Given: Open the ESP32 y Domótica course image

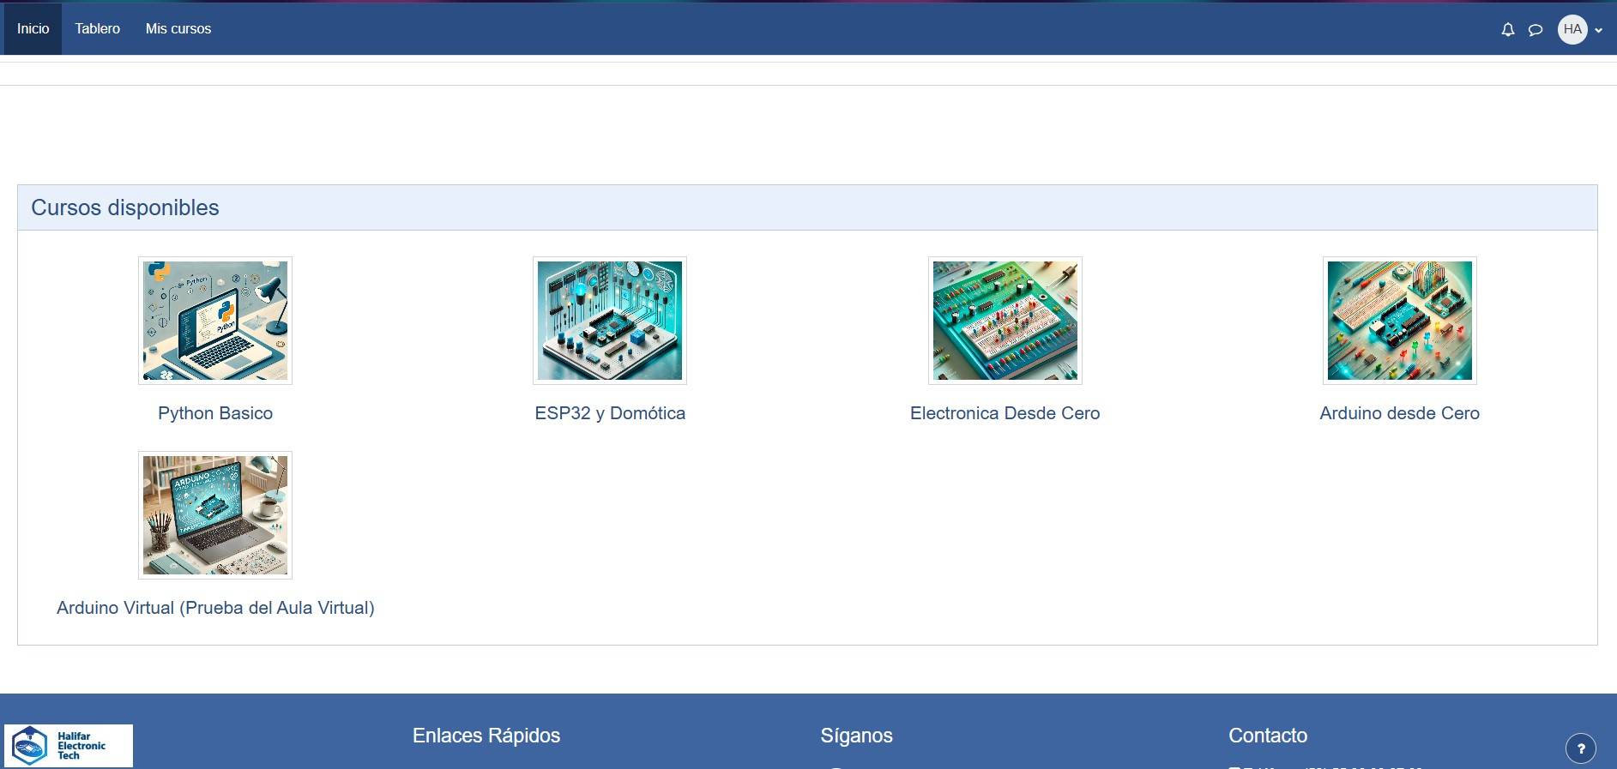Looking at the screenshot, I should click(610, 321).
